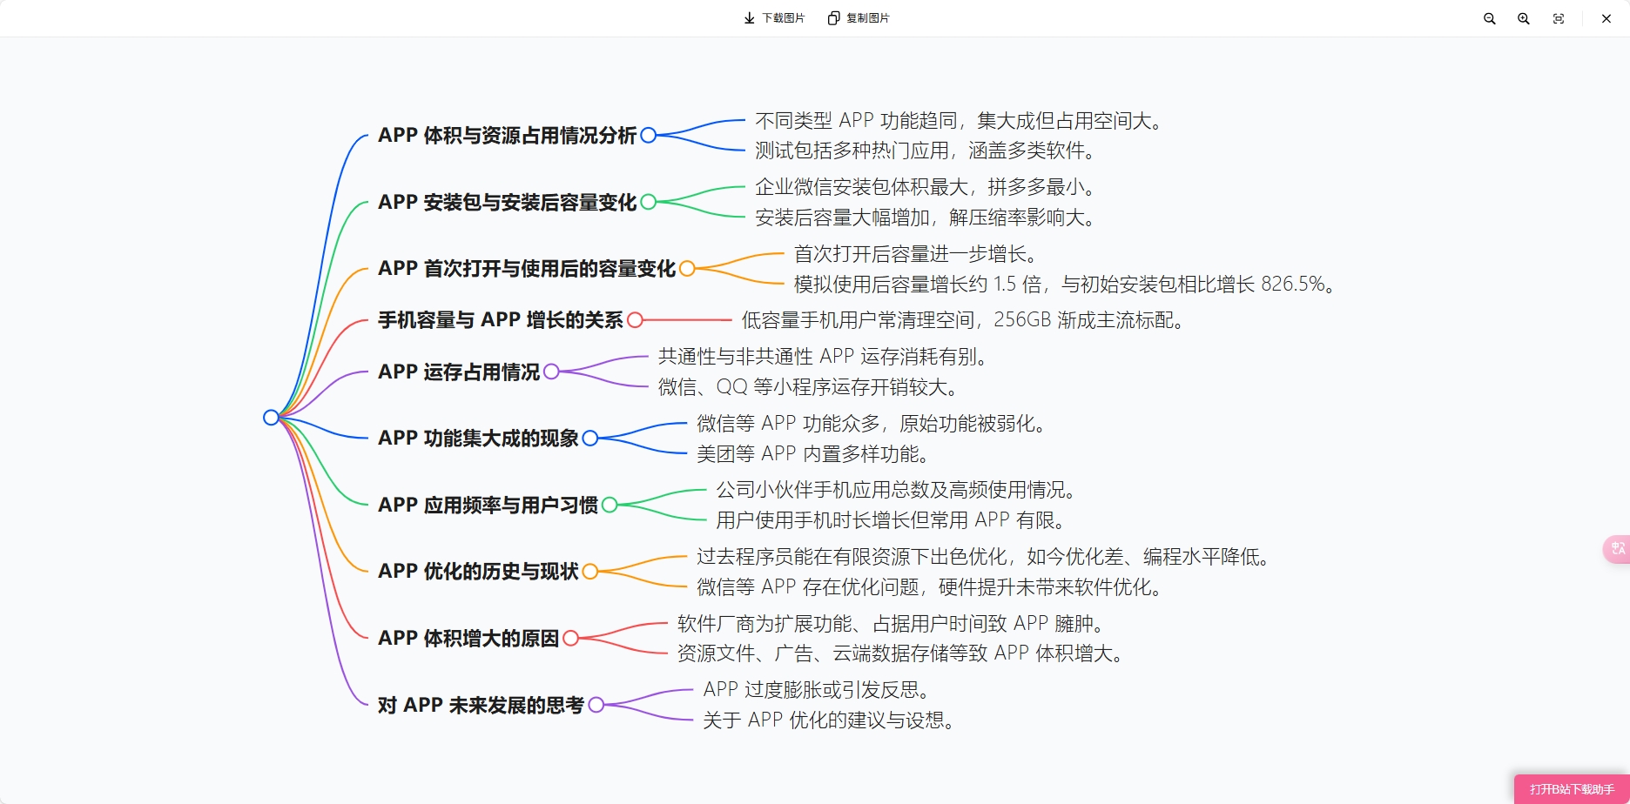The image size is (1630, 804).
Task: Click the zoom in magnifier icon
Action: [x=1524, y=17]
